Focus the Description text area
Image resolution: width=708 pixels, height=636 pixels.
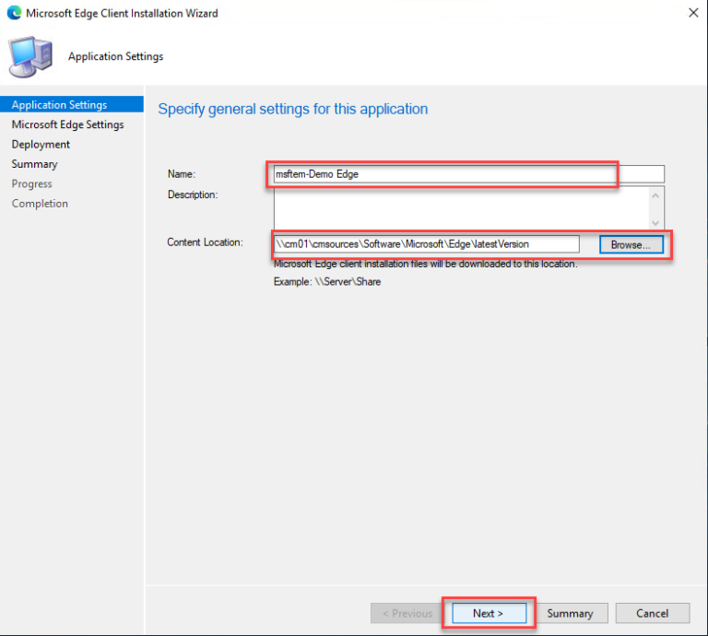coord(462,208)
